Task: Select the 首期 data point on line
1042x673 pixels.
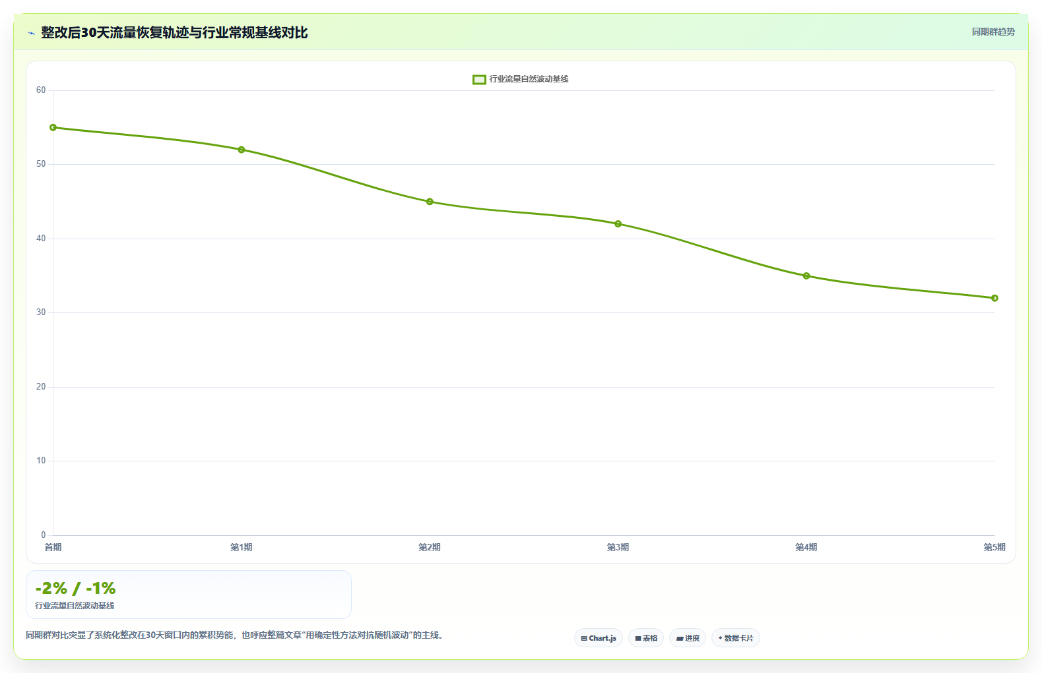Action: 53,127
